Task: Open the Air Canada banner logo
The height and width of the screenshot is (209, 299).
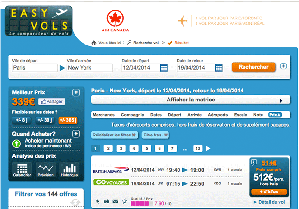Action: 115,21
